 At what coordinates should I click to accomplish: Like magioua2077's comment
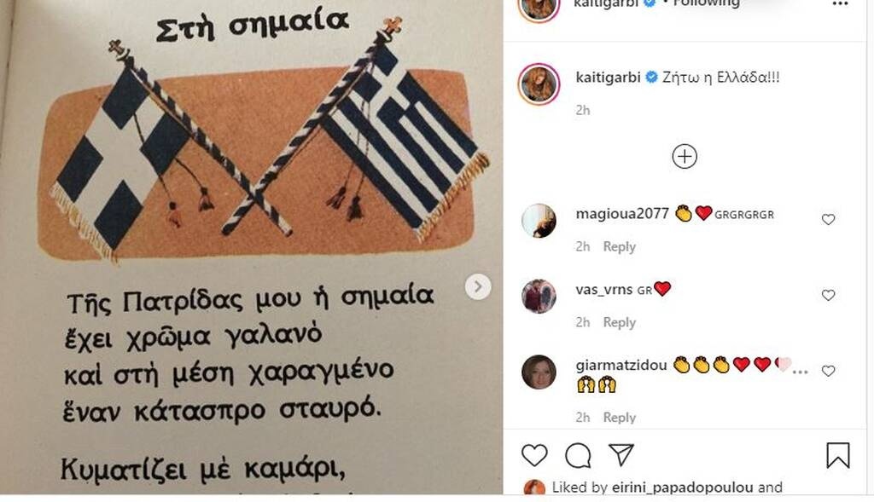(828, 219)
